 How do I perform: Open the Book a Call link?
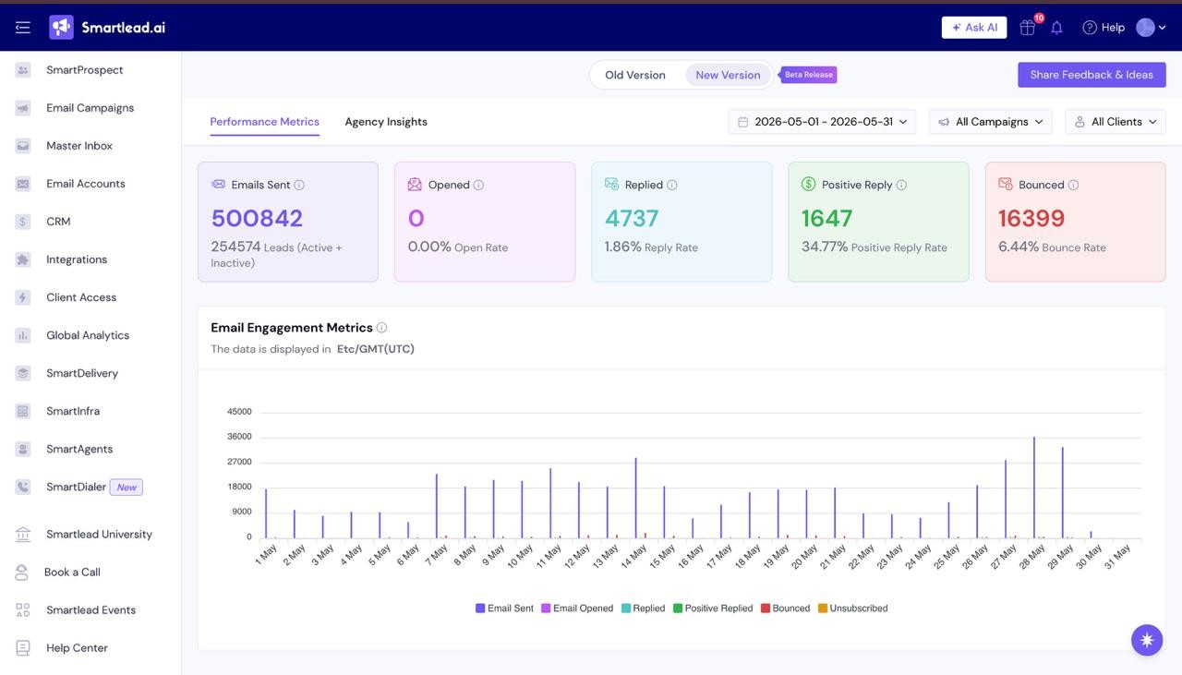tap(72, 573)
